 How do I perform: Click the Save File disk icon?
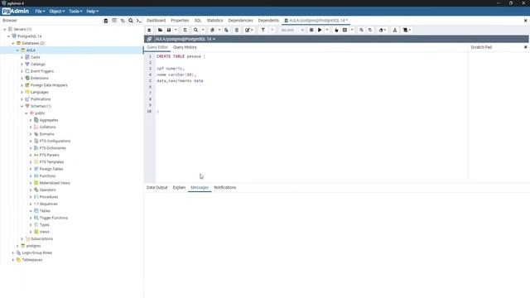tap(169, 30)
